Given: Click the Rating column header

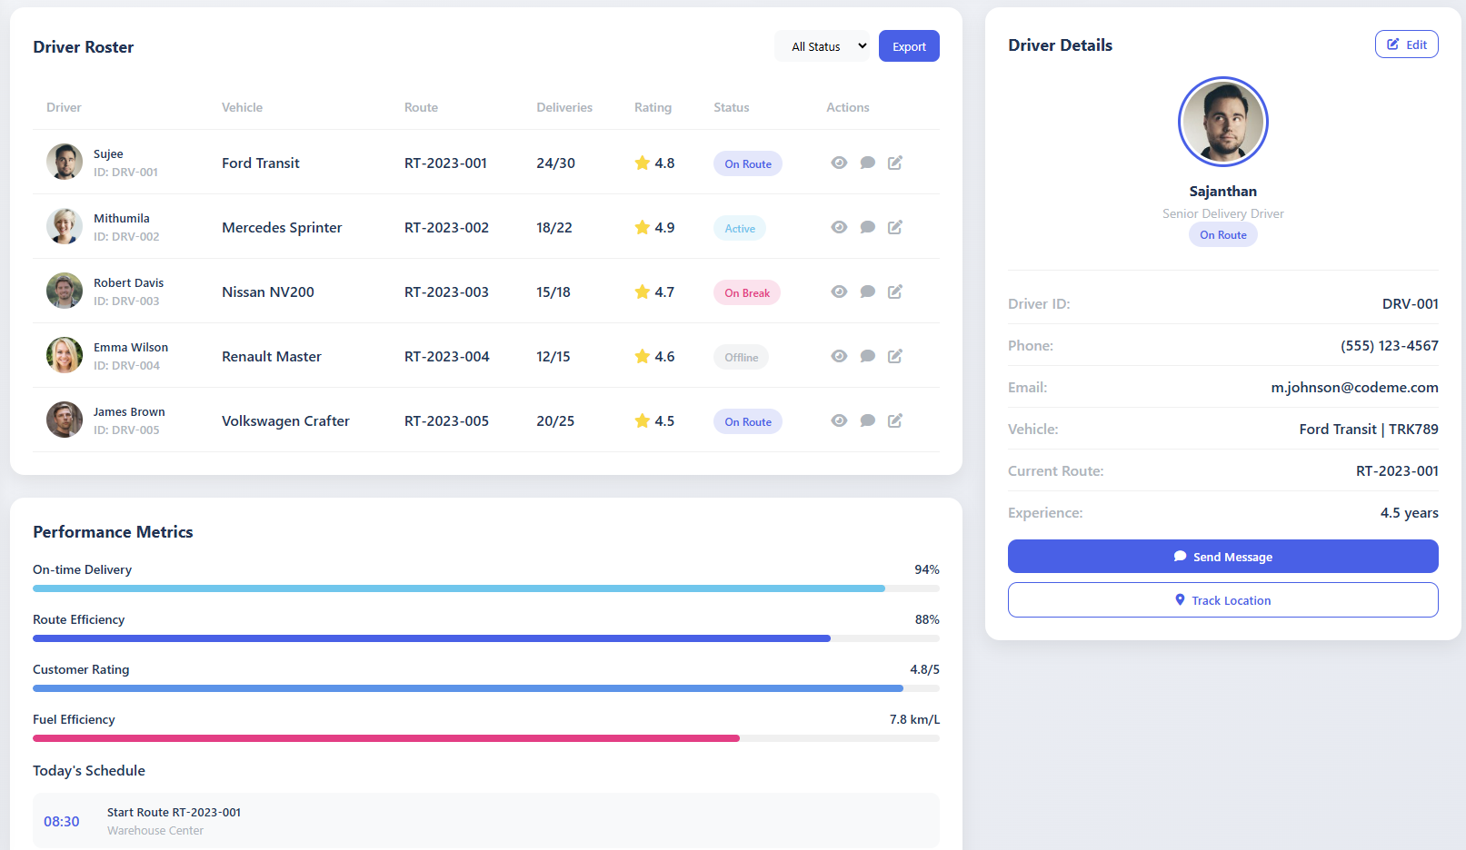Looking at the screenshot, I should pyautogui.click(x=653, y=107).
